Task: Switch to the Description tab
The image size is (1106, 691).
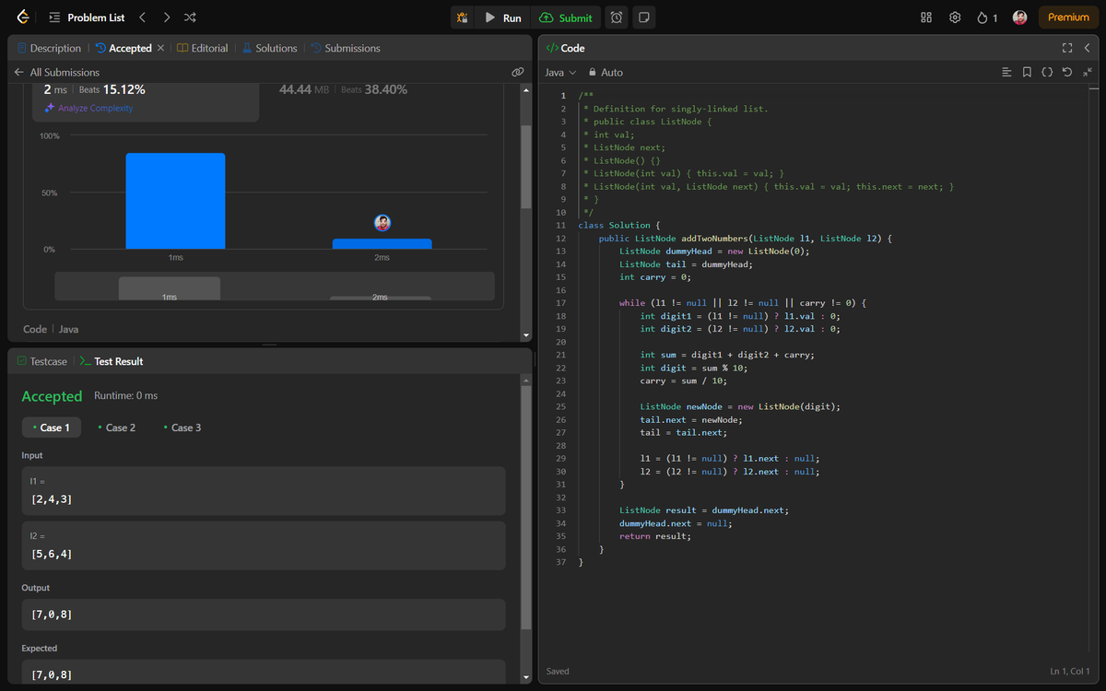Action: [x=49, y=48]
